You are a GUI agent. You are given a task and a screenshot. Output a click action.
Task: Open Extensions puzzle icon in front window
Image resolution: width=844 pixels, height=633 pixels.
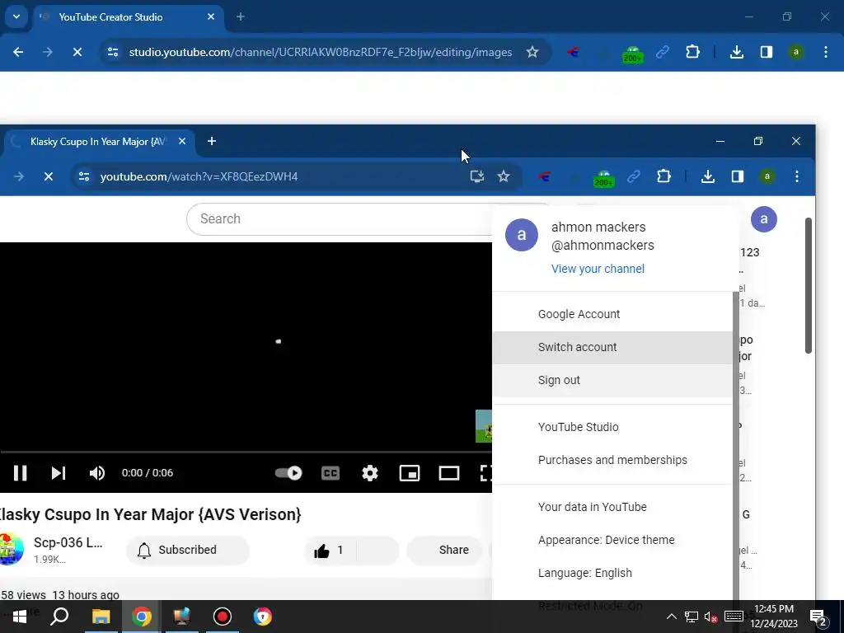[663, 176]
